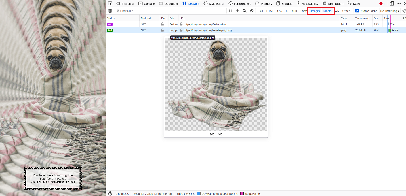The image size is (406, 196).
Task: Open network search magnifier
Action: pyautogui.click(x=245, y=11)
